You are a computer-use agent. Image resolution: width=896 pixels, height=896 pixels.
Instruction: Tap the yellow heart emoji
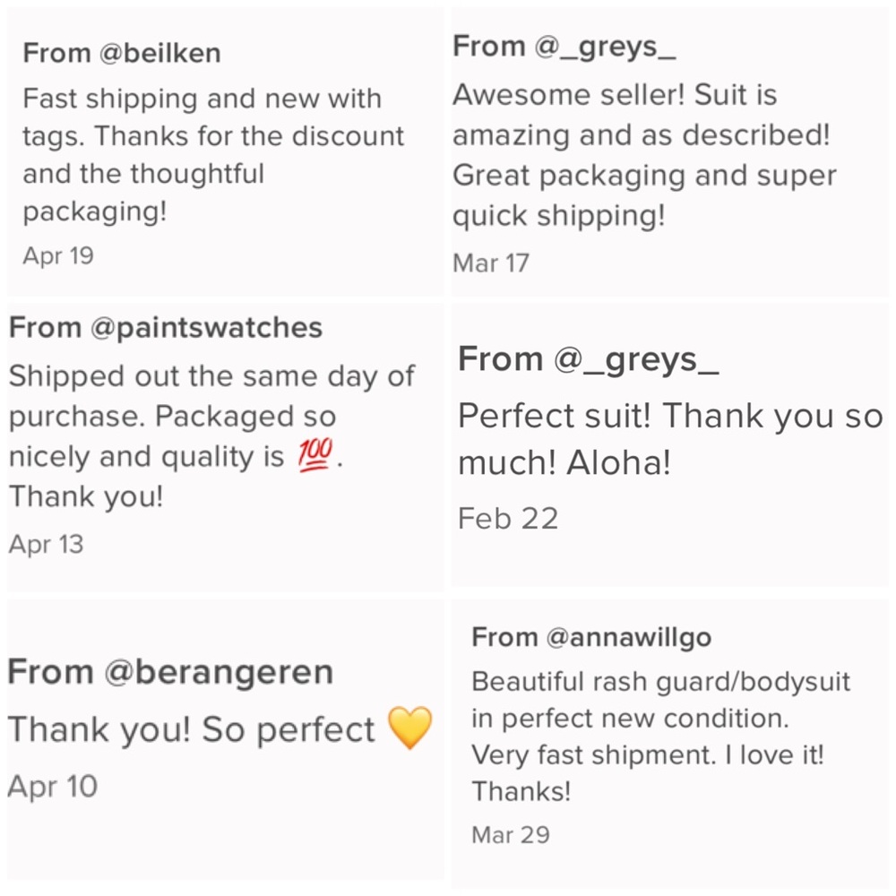(412, 728)
